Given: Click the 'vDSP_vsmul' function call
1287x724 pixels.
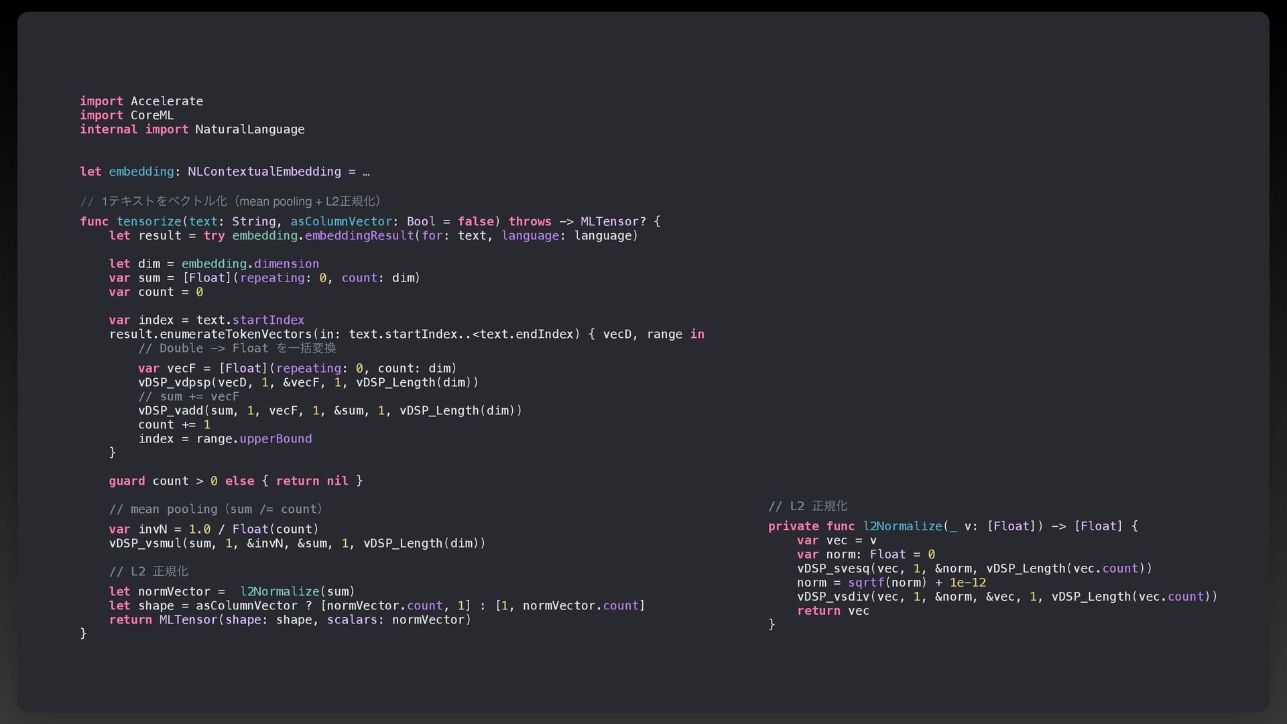Looking at the screenshot, I should [x=145, y=543].
